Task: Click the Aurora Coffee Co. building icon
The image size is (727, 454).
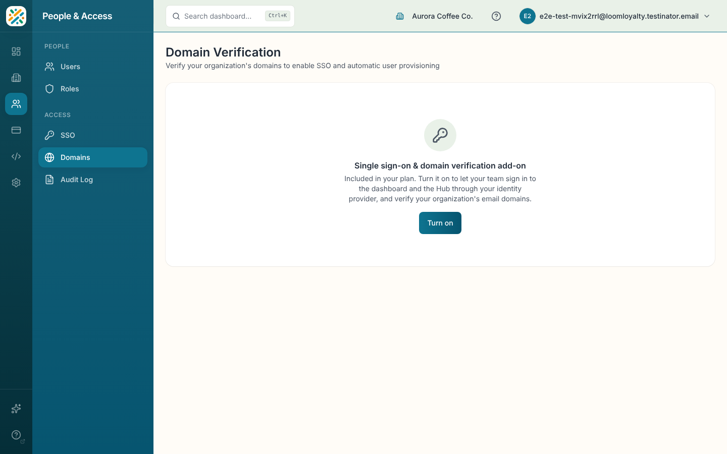Action: pyautogui.click(x=400, y=16)
